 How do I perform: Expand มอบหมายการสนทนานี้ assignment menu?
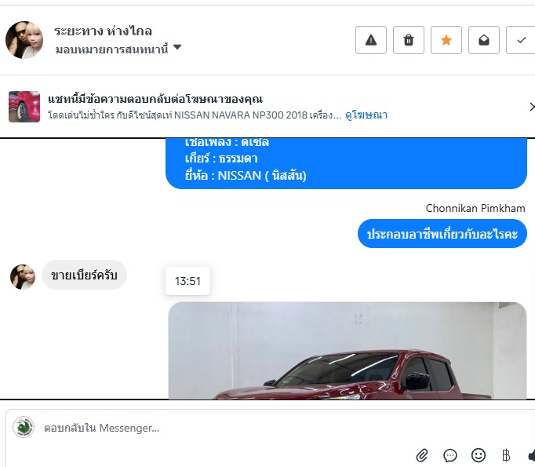click(x=118, y=49)
